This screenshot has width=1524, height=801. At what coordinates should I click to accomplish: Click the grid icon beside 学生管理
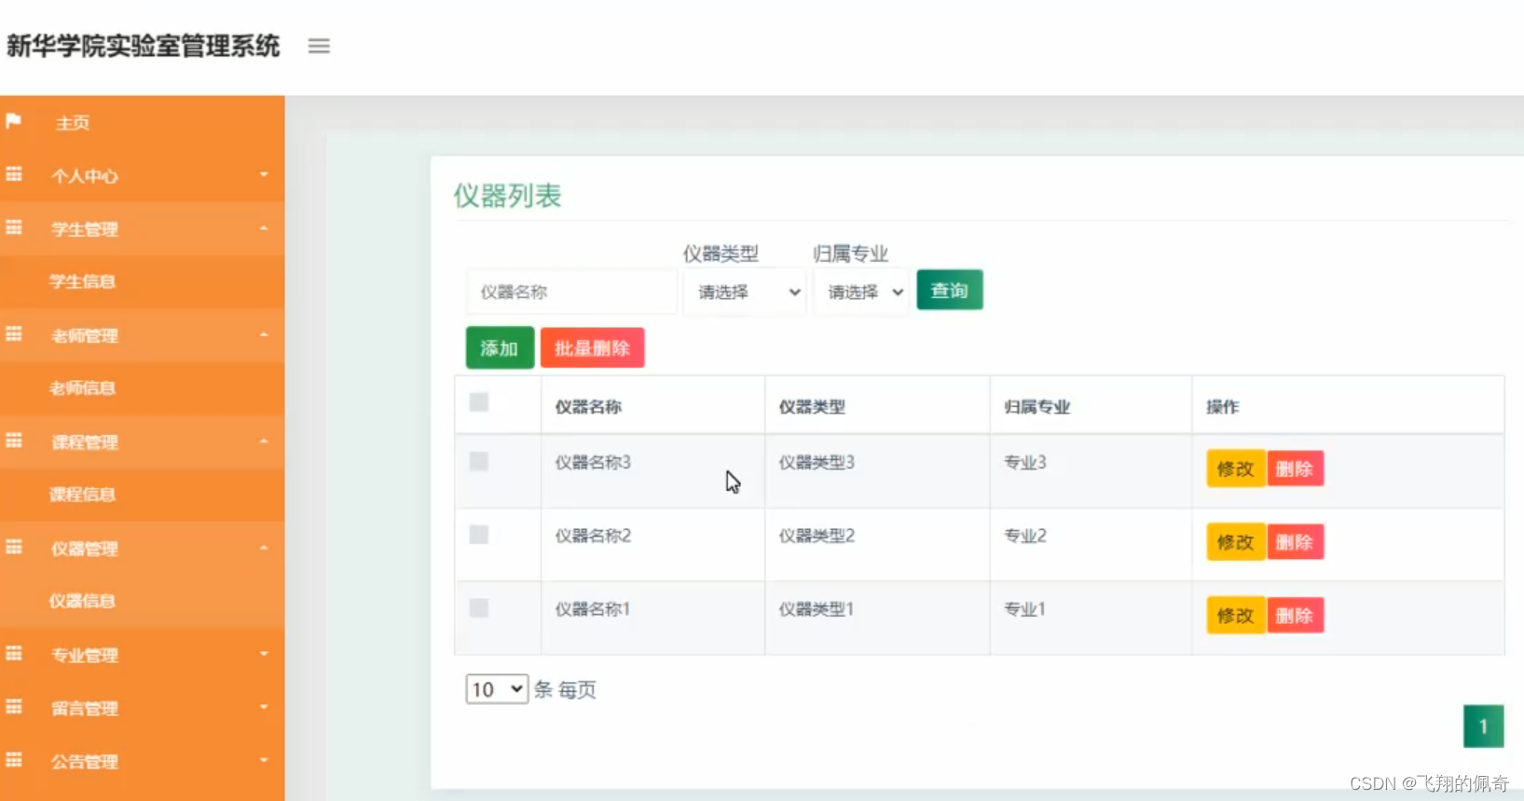click(14, 227)
